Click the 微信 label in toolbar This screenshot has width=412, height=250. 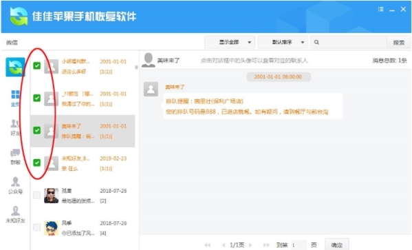coord(12,43)
